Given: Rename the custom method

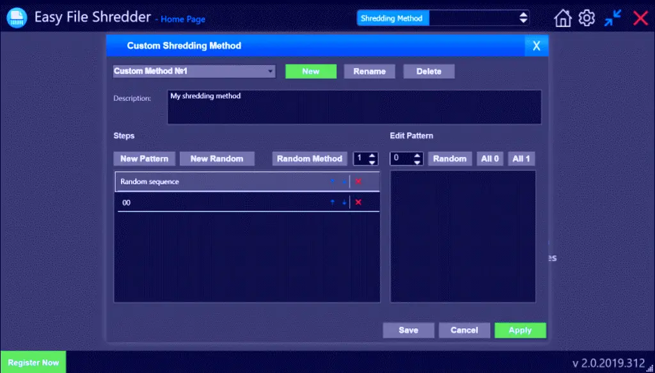Looking at the screenshot, I should 369,72.
